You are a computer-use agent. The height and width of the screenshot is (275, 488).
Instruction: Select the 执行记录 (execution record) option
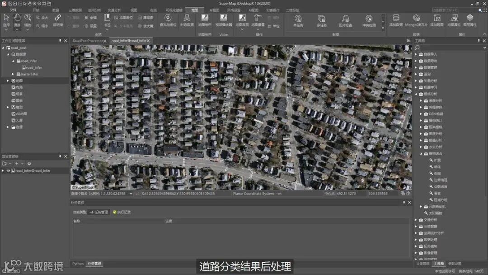[x=122, y=212]
